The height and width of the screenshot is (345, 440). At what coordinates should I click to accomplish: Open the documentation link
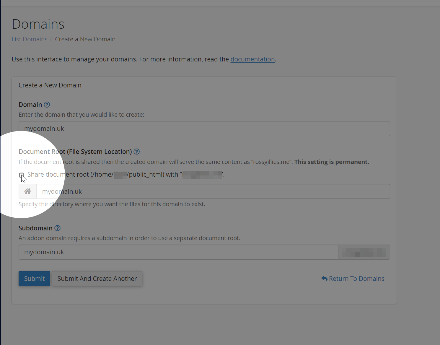pos(252,59)
